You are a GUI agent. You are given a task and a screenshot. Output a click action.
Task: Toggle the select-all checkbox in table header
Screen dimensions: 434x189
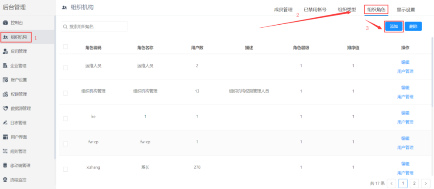coord(66,47)
